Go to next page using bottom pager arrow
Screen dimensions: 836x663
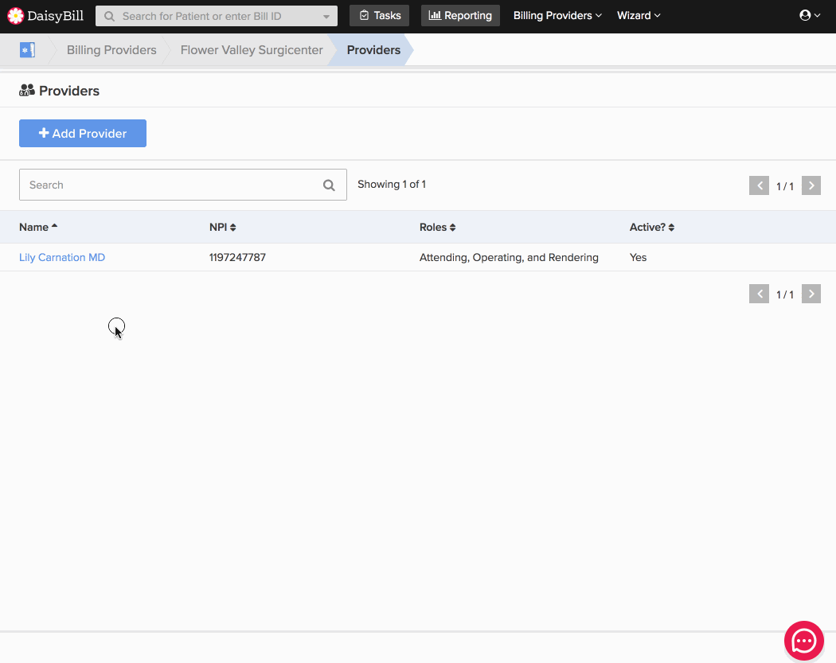pos(811,294)
